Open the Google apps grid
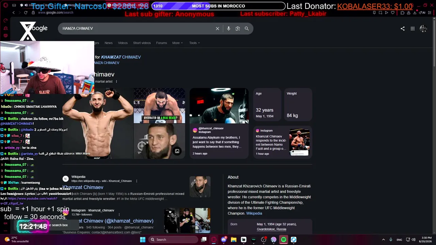This screenshot has height=245, width=436. pos(412,29)
